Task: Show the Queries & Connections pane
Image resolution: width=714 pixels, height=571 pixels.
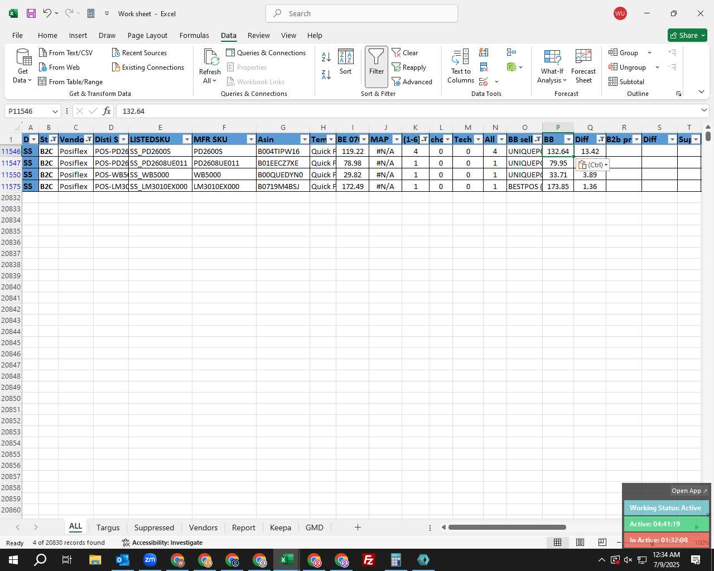Action: [x=266, y=52]
